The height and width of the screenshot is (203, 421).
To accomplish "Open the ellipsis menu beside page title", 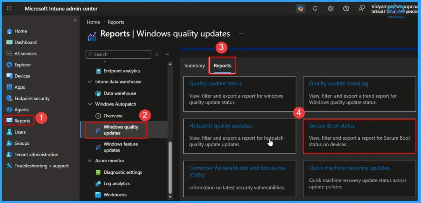I will point(241,34).
